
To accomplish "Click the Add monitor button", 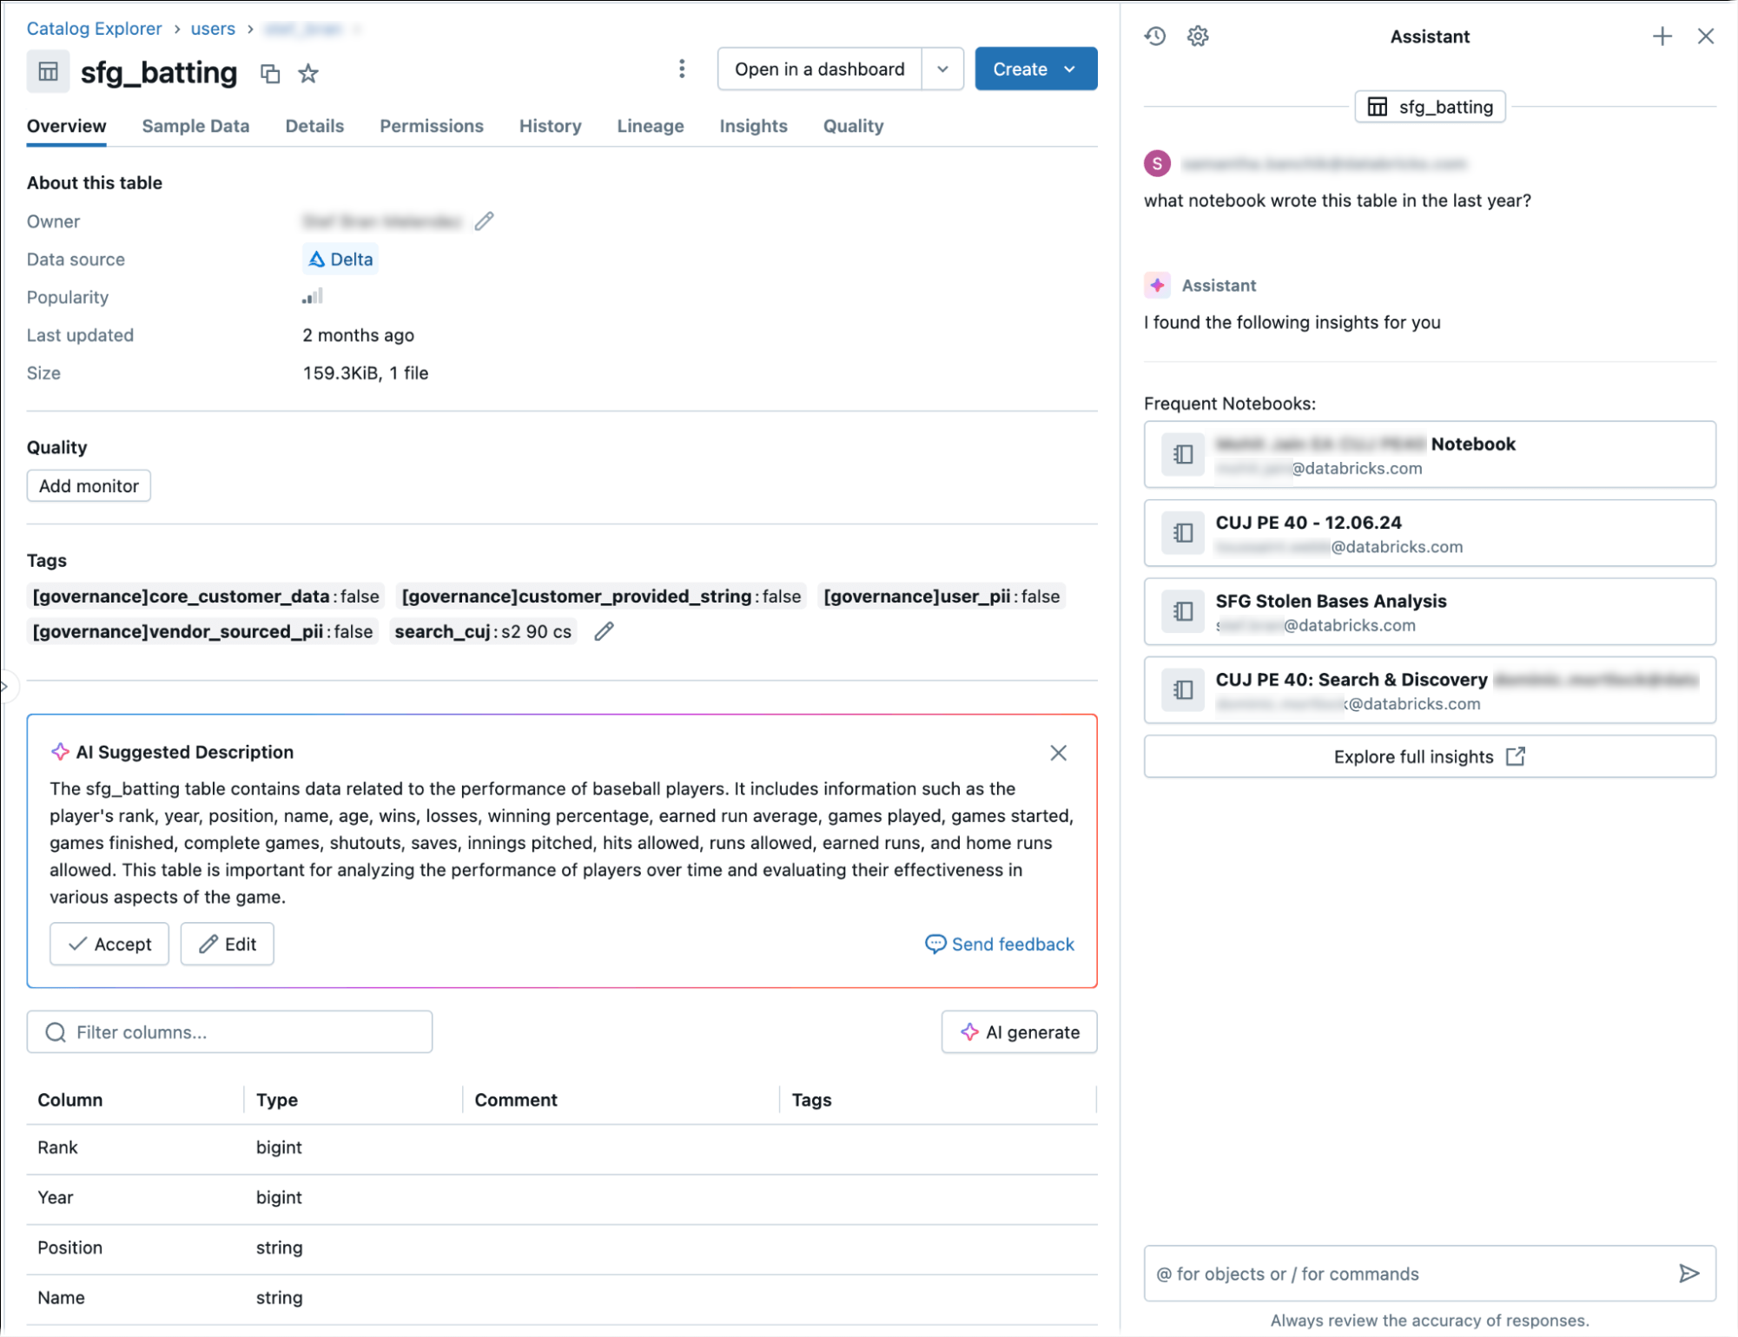I will (x=89, y=484).
